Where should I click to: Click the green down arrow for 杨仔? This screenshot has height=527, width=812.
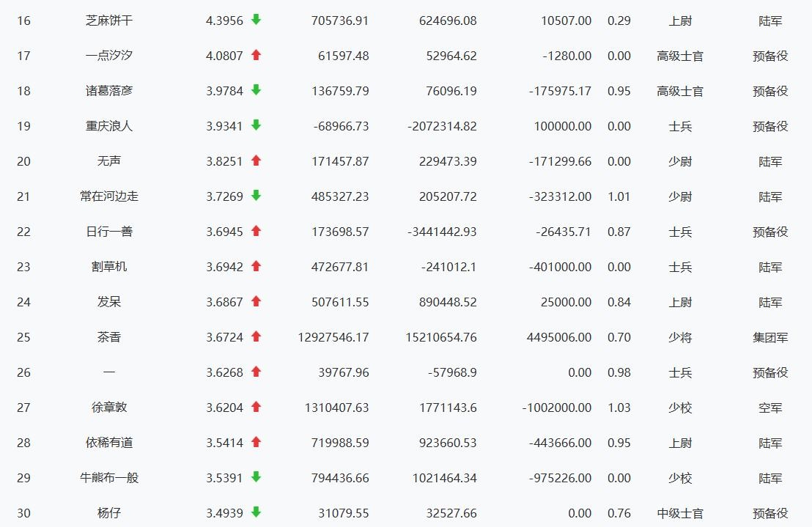pyautogui.click(x=256, y=512)
